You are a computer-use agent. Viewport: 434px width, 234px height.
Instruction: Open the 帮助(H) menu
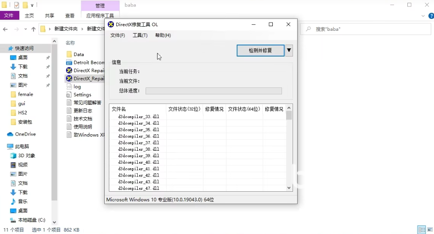pos(163,35)
